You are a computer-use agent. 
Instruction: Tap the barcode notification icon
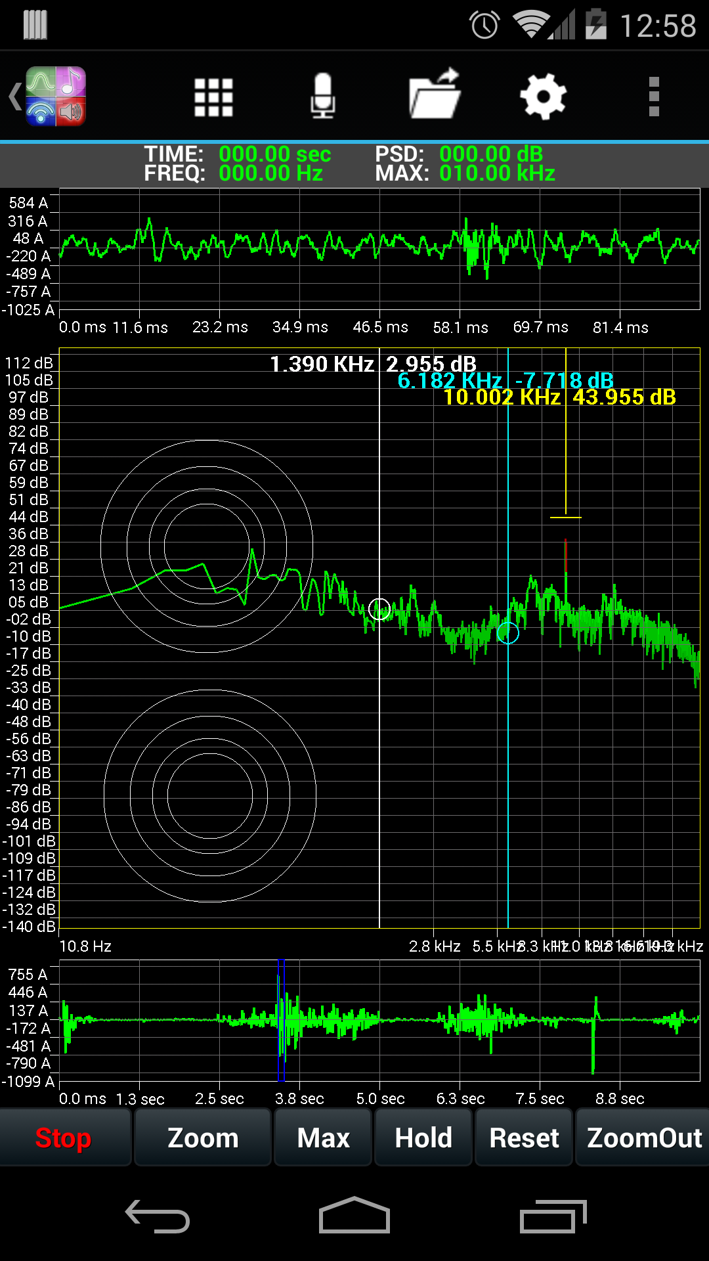coord(35,25)
